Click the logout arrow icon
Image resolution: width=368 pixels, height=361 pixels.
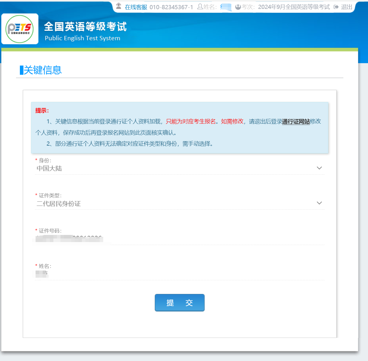coord(336,7)
